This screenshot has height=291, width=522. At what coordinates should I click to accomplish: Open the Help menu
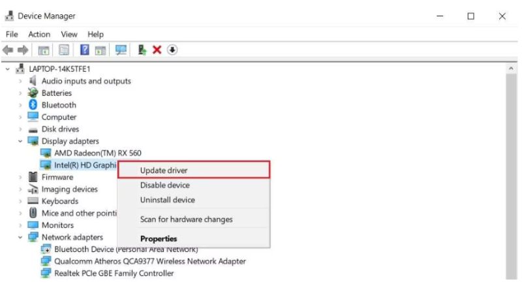tap(95, 35)
